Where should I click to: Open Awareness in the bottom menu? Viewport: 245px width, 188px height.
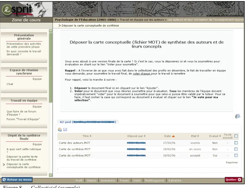108,181
